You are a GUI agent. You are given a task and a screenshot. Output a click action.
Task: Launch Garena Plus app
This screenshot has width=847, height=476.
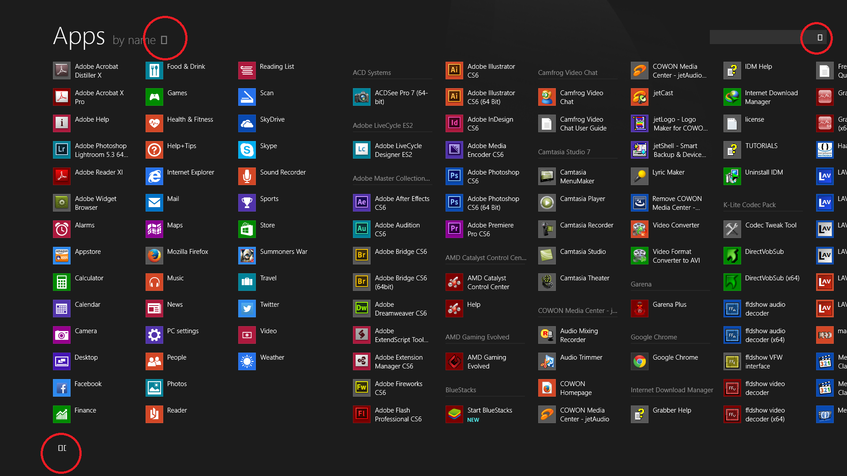639,309
